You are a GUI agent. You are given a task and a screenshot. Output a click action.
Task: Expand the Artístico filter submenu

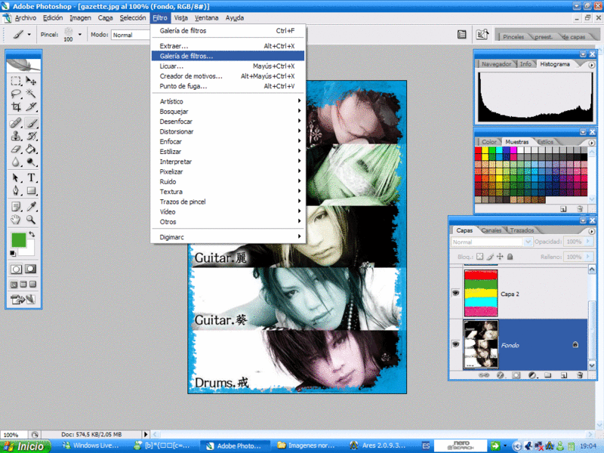click(228, 101)
